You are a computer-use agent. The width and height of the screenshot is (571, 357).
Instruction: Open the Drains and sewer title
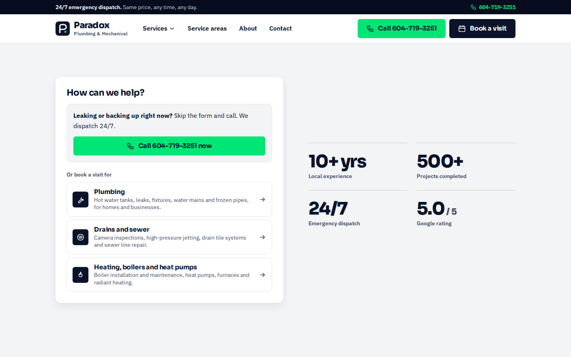click(x=122, y=229)
